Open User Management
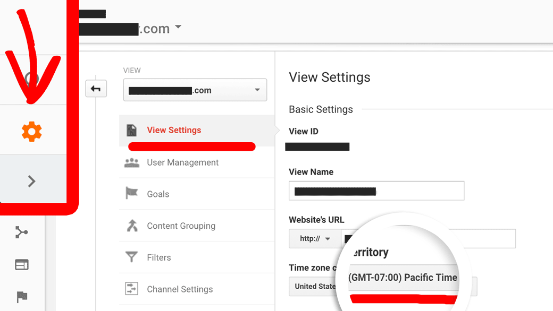 tap(197, 162)
